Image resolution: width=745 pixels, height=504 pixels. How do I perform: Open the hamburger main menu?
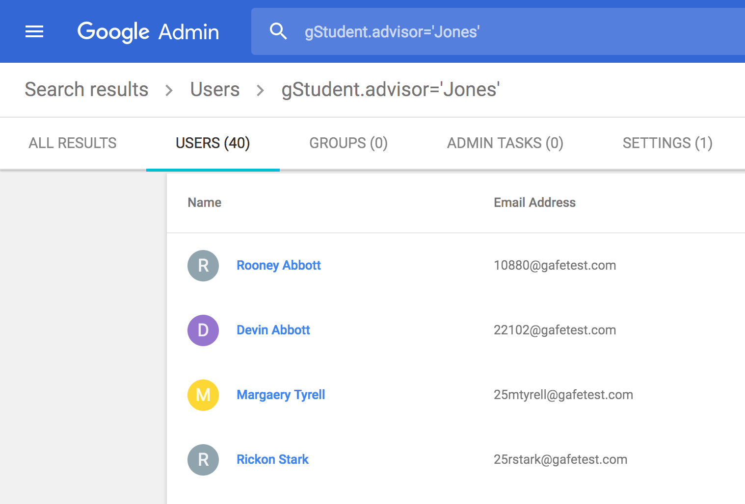click(34, 32)
